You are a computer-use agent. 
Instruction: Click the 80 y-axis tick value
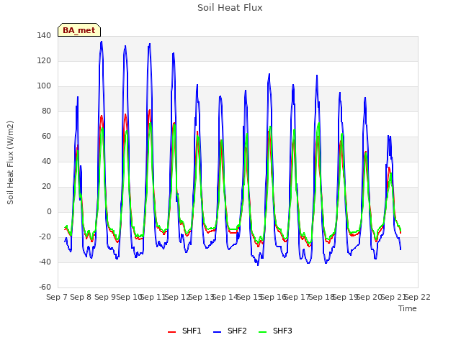(46, 111)
